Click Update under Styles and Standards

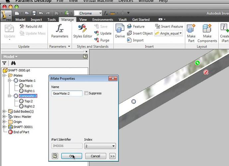click(103, 33)
